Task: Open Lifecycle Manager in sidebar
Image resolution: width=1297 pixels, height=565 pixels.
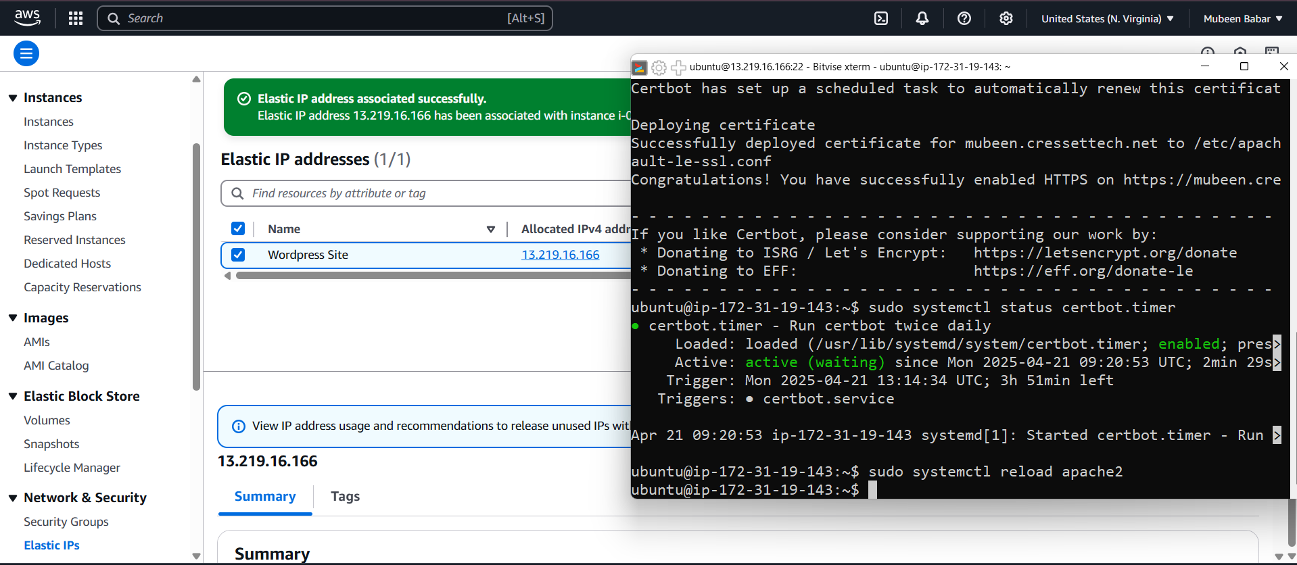Action: click(72, 468)
